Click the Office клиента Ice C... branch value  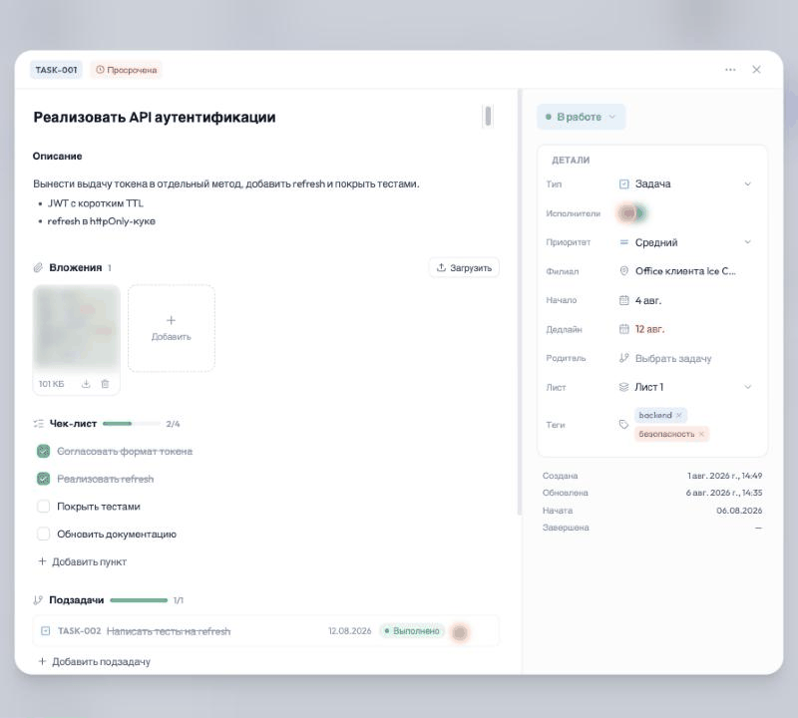point(685,271)
